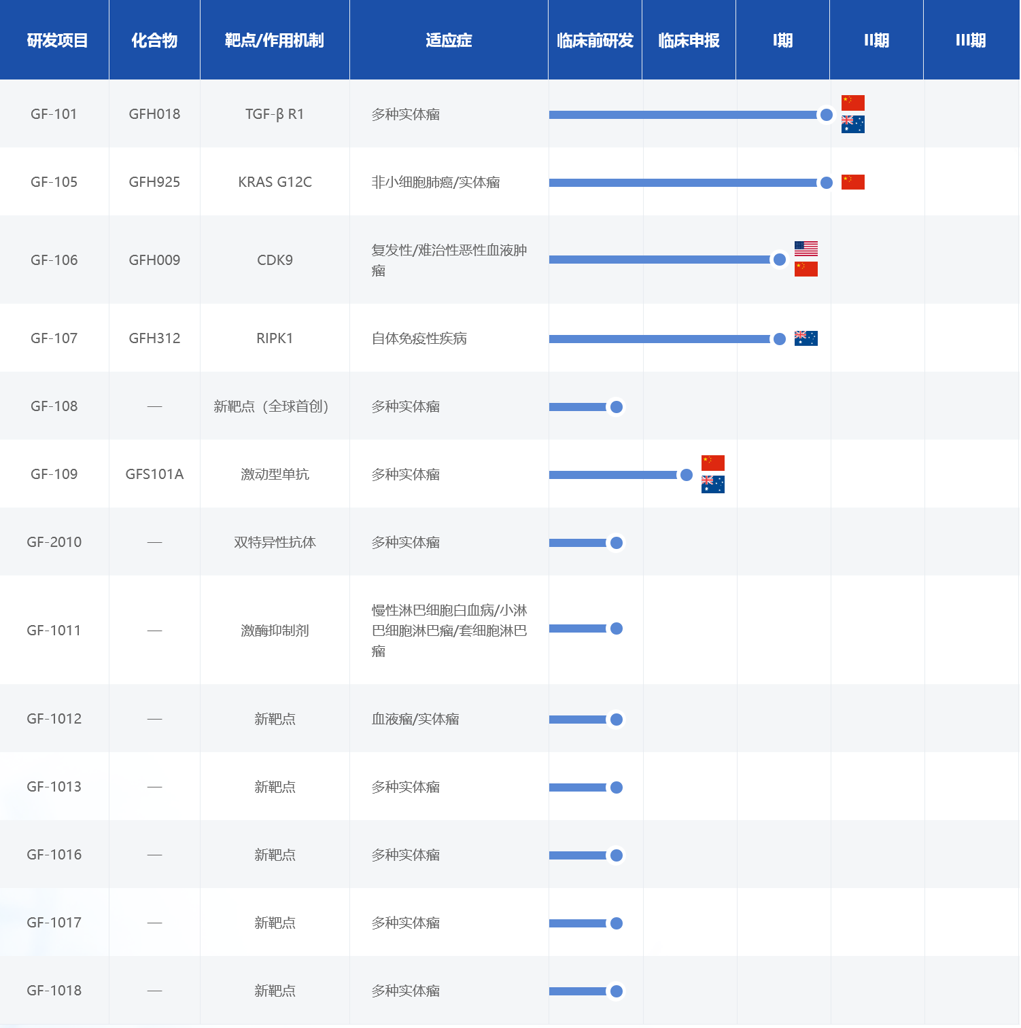
Task: Click GF-1012 progress bar end dot
Action: tap(616, 720)
